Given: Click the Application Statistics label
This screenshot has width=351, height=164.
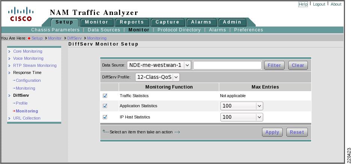Looking at the screenshot, I should point(139,106).
